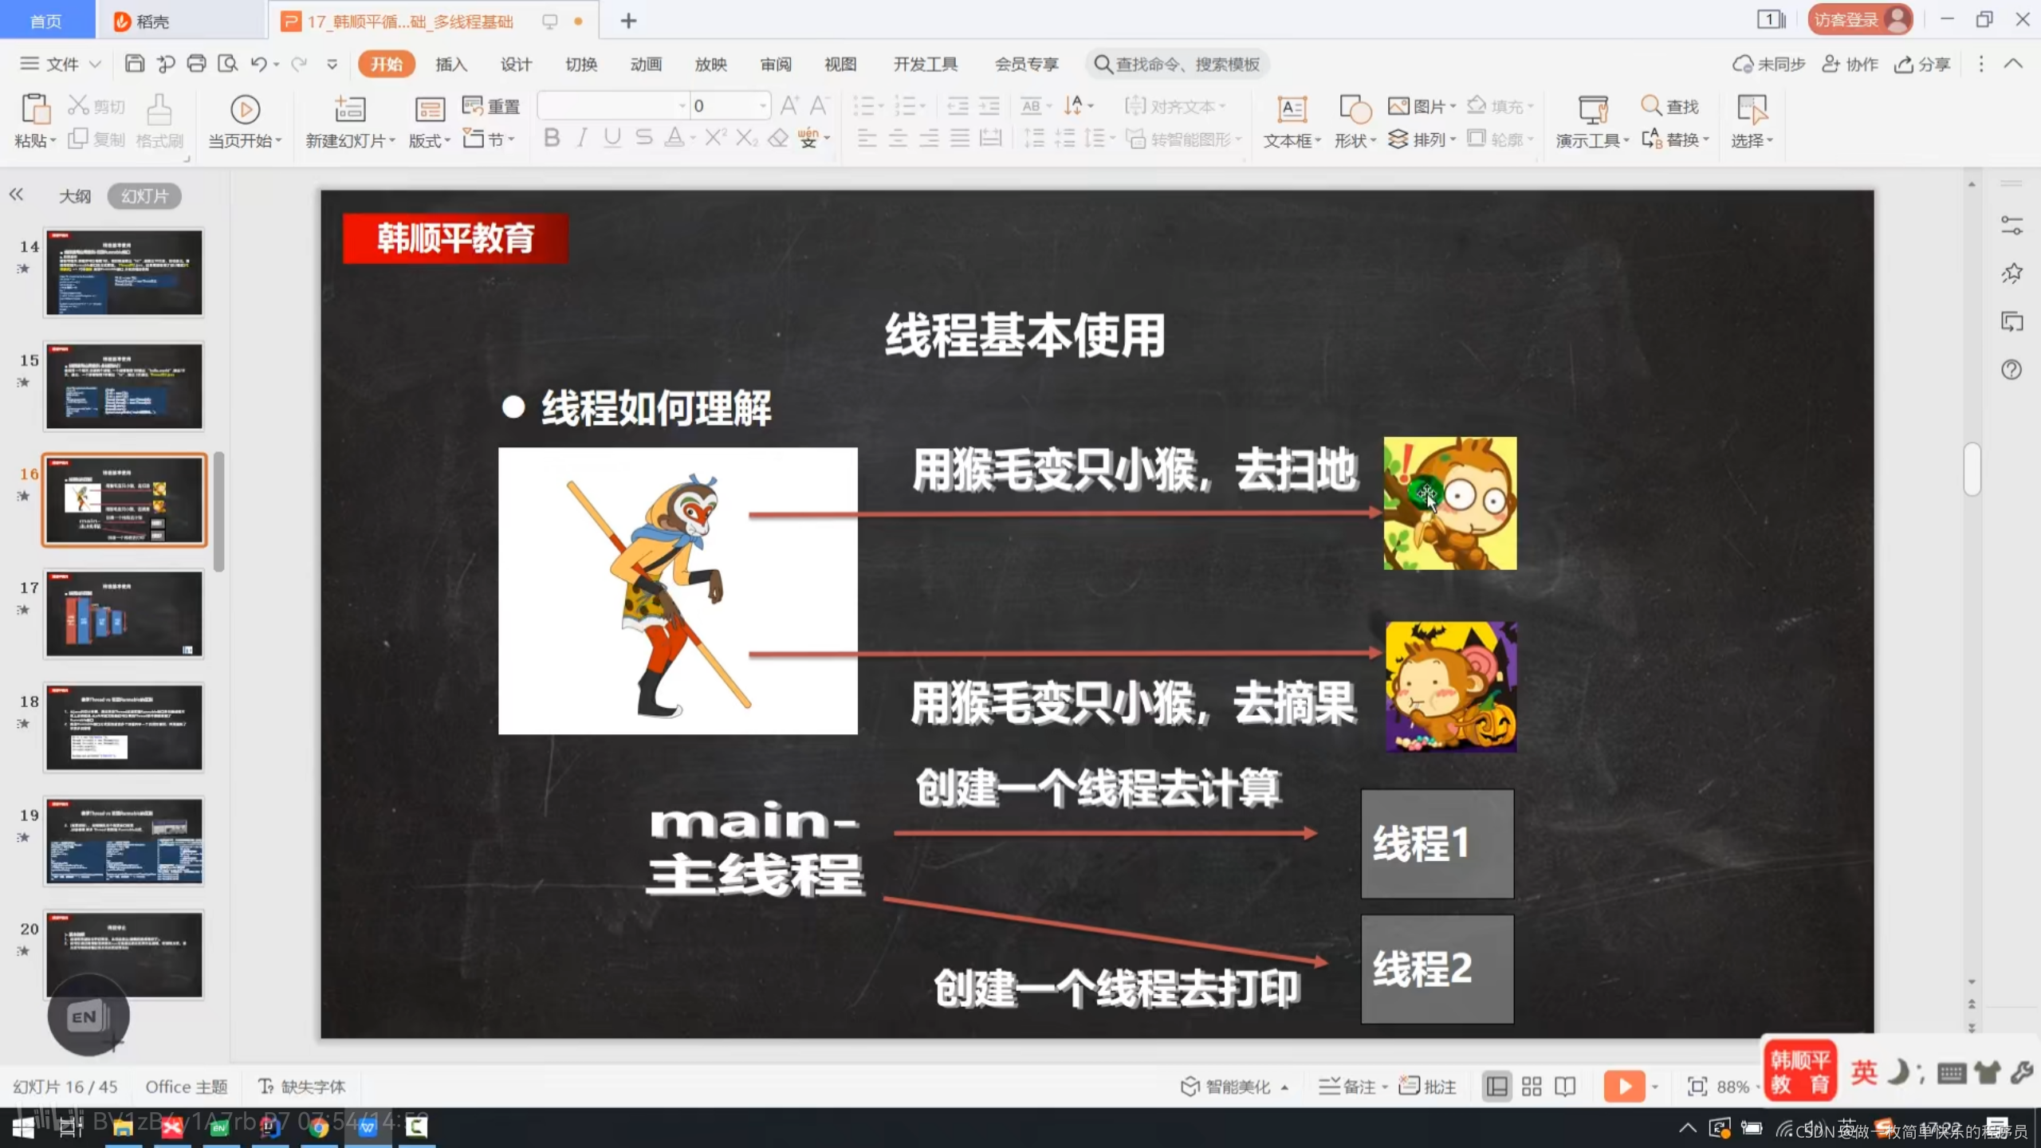The height and width of the screenshot is (1148, 2041).
Task: Click the Share (分享) button
Action: pos(1922,64)
